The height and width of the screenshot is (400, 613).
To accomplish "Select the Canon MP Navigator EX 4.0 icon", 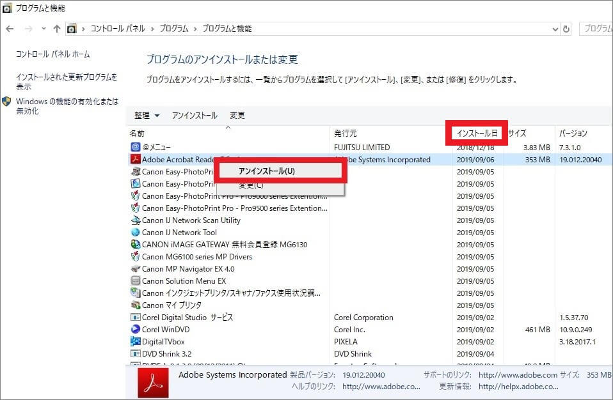I will click(135, 269).
